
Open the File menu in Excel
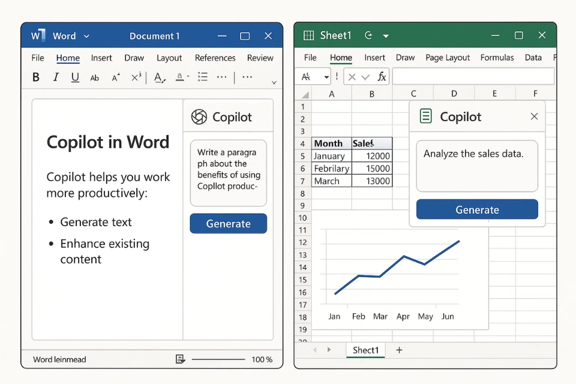[310, 58]
